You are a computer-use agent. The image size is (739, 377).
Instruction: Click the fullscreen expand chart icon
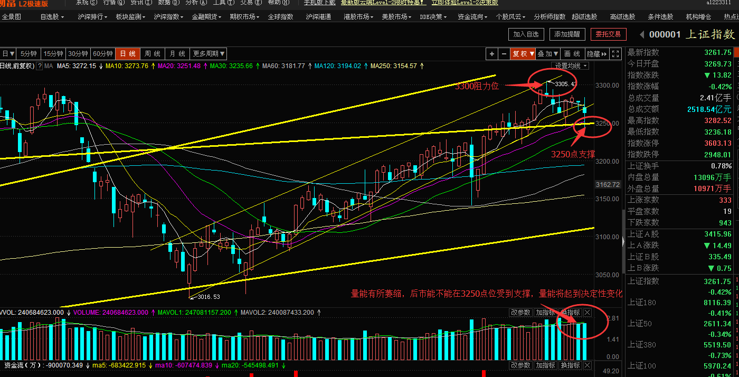pos(615,54)
